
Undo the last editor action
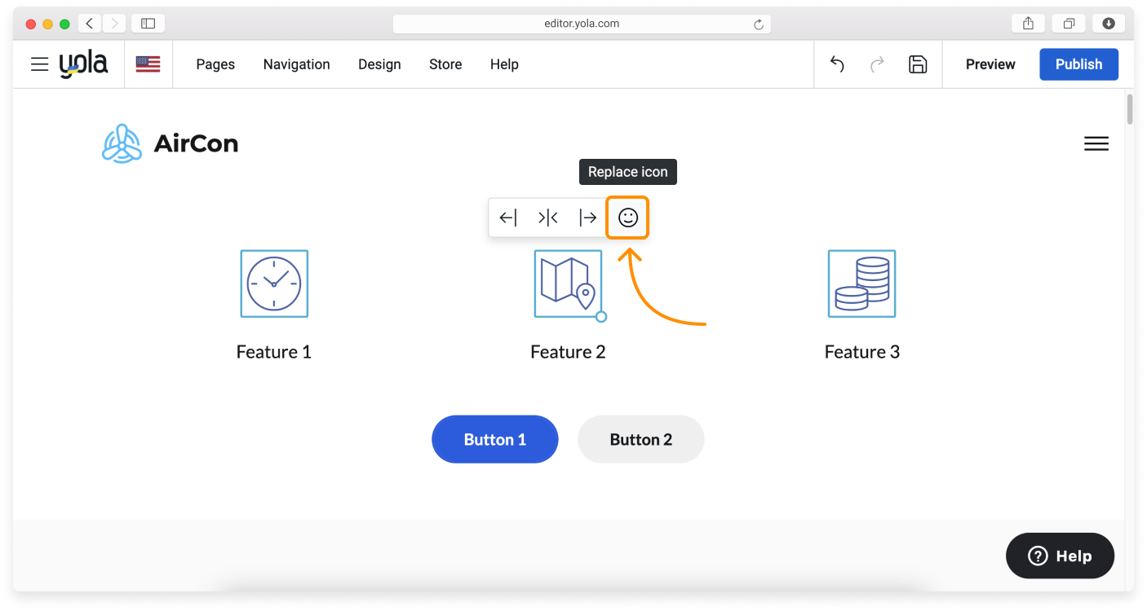(837, 64)
